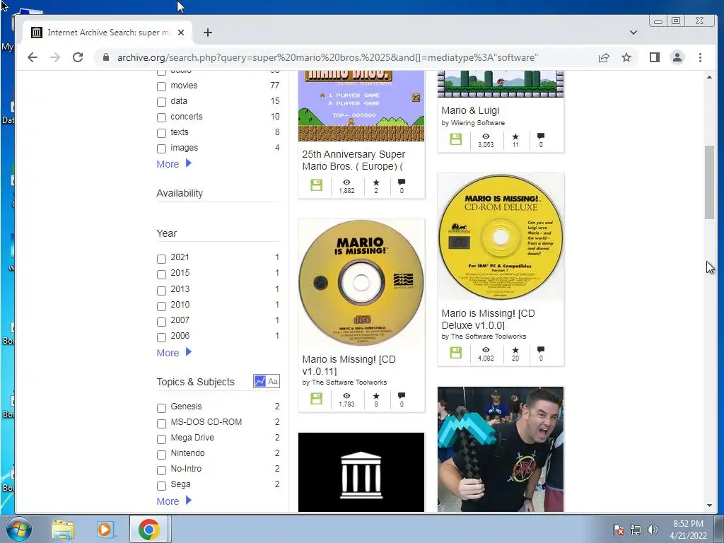The image size is (724, 543).
Task: Open the man with pixel pickaxe thumbnail
Action: [x=501, y=449]
